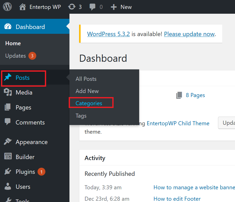Click the Plugins count badge showing 1
The width and height of the screenshot is (235, 202).
click(x=41, y=172)
